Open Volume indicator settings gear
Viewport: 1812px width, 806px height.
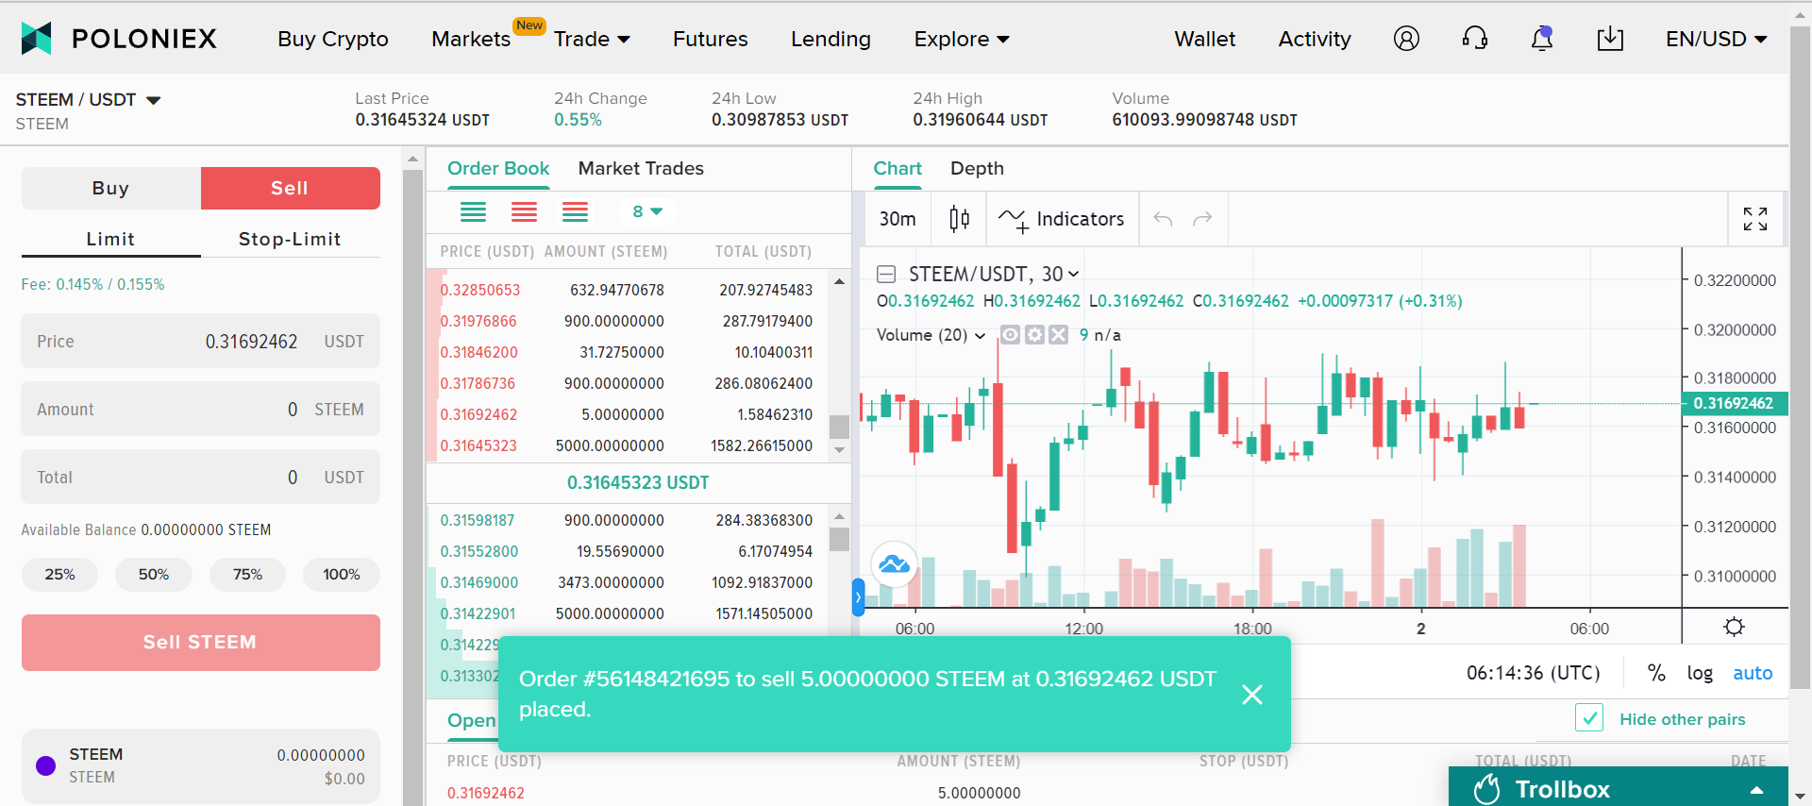1034,335
